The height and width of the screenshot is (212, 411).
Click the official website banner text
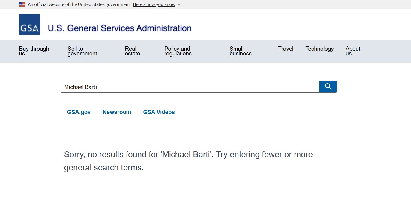click(79, 4)
